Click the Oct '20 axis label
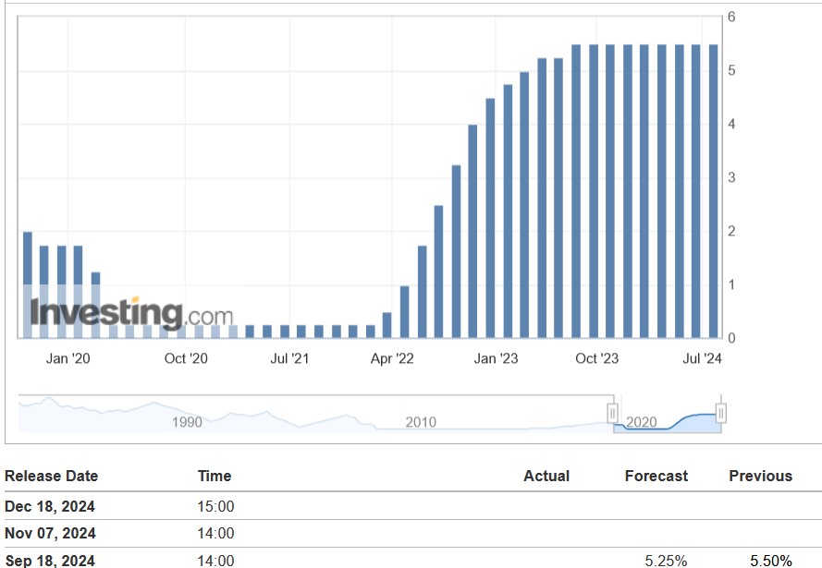The image size is (822, 568). pyautogui.click(x=186, y=358)
